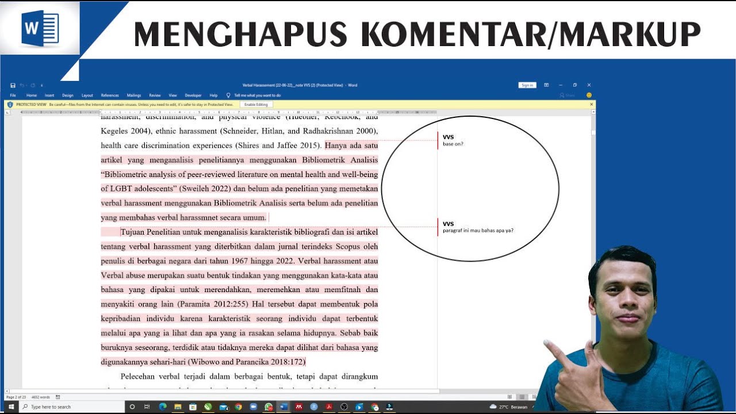
Task: Select the References tab
Action: pyautogui.click(x=110, y=95)
